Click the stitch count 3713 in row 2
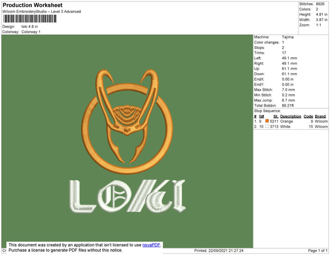Screen dimensions: 330x255 tap(274, 126)
